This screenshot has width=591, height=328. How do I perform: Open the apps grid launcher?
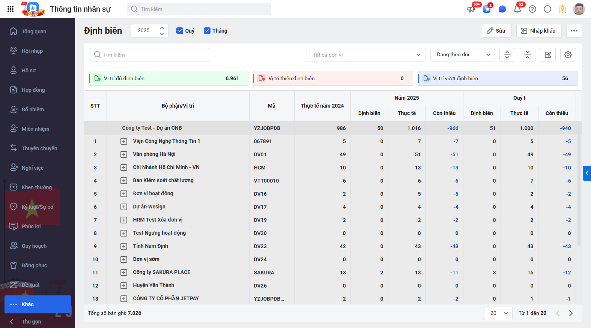tap(11, 9)
